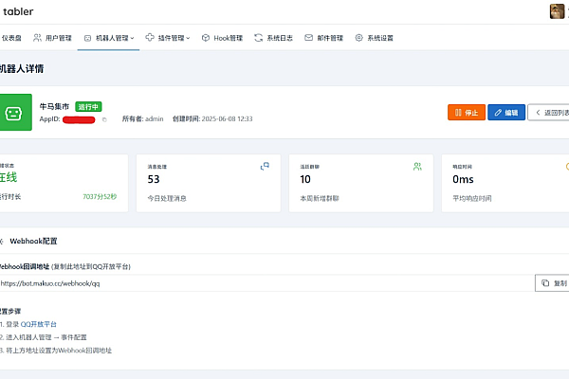Click the 平均响应时间 label
This screenshot has width=569, height=379.
point(471,198)
